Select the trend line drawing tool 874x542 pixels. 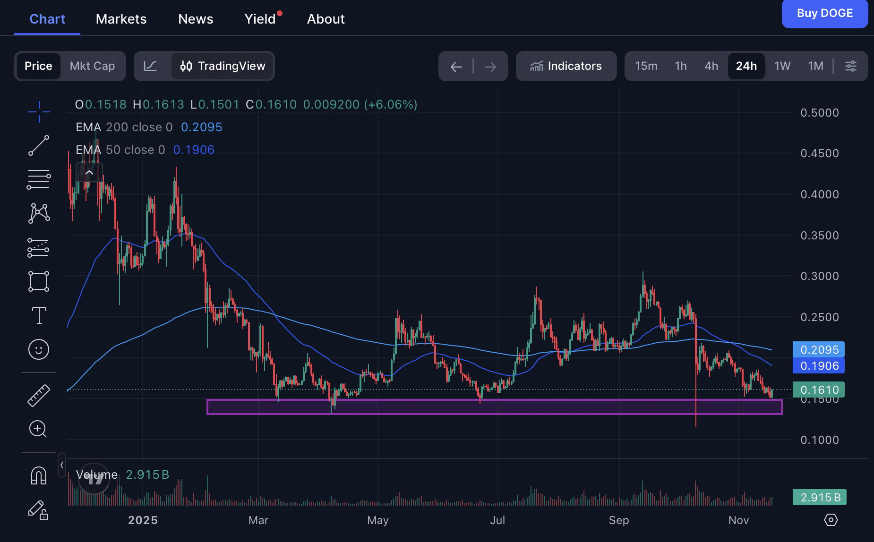(x=39, y=145)
